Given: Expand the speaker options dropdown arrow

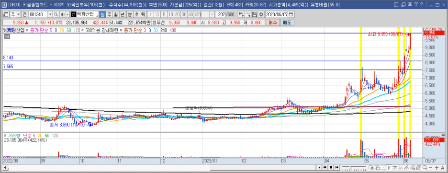Looking at the screenshot, I should [x=67, y=14].
